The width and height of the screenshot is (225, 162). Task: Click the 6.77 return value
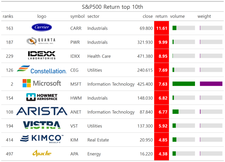(x=163, y=112)
